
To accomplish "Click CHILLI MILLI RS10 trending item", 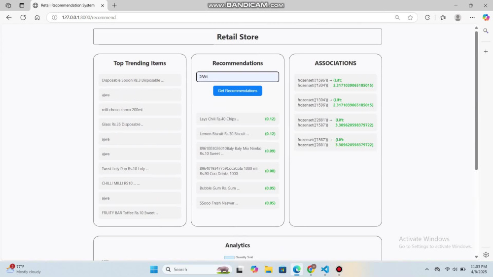I will (x=140, y=183).
